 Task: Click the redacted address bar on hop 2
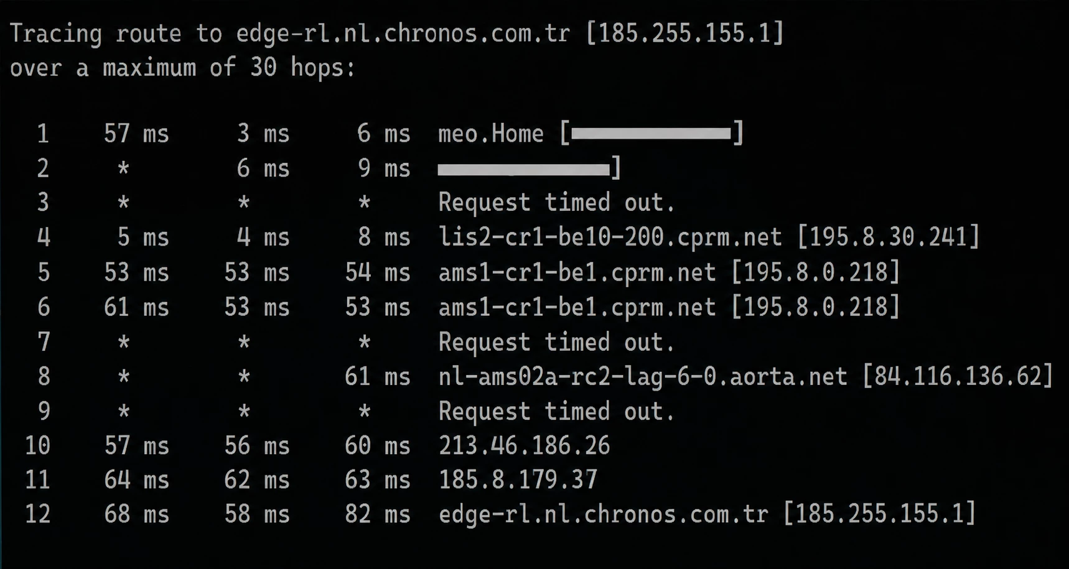pos(523,169)
